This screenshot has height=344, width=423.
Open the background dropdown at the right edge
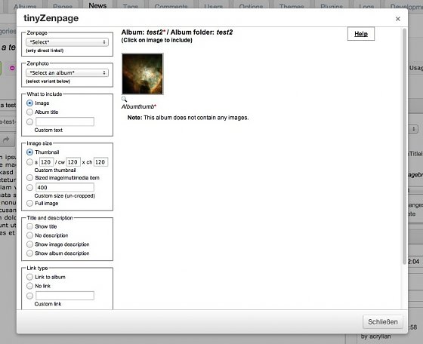[413, 129]
